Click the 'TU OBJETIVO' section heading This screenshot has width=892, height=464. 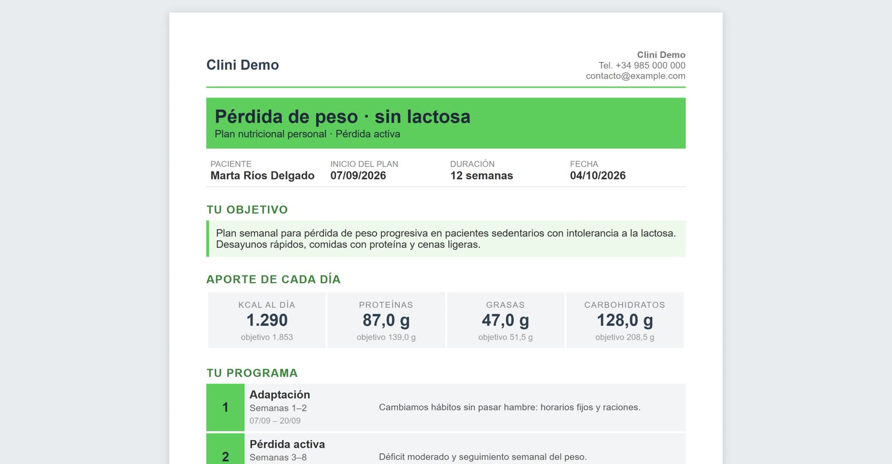click(247, 210)
